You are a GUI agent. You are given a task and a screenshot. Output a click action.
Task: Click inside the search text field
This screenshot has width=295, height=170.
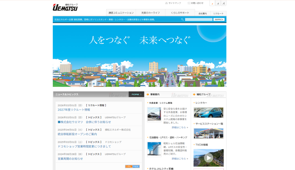199,19
